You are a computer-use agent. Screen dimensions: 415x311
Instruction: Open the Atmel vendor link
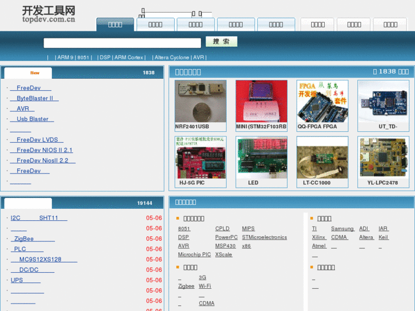[x=319, y=246]
